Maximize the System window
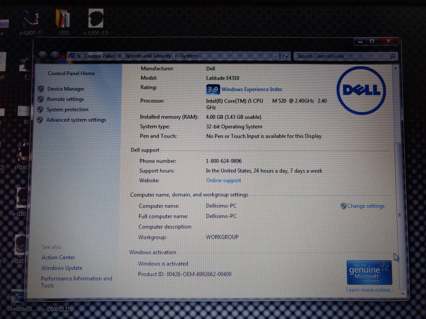 372,41
